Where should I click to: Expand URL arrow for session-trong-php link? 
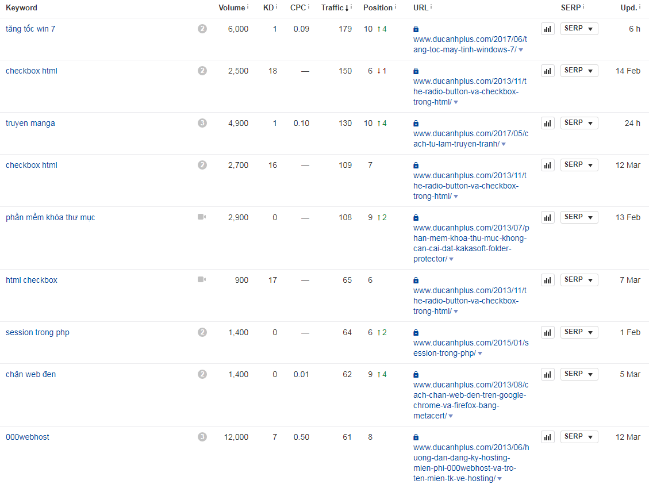(x=480, y=354)
